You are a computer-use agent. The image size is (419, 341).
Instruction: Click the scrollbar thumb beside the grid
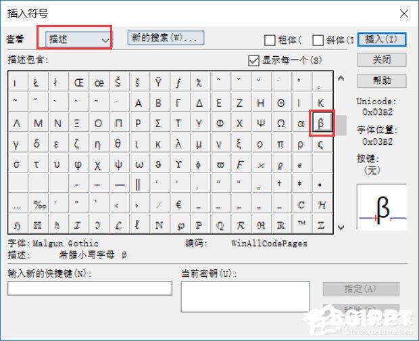[x=341, y=125]
